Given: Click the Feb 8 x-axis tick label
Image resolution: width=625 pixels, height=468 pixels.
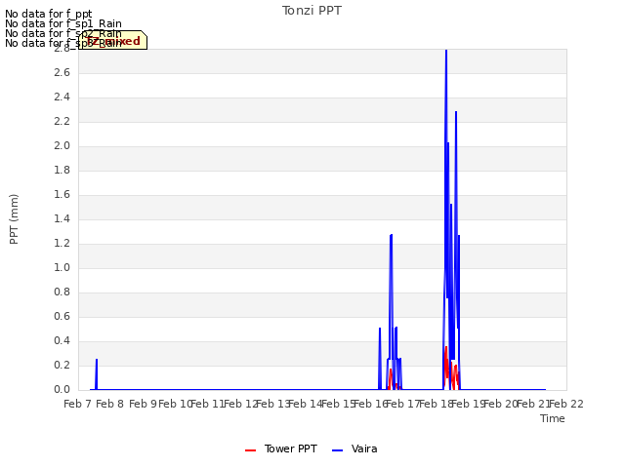Looking at the screenshot, I should coord(110,404).
